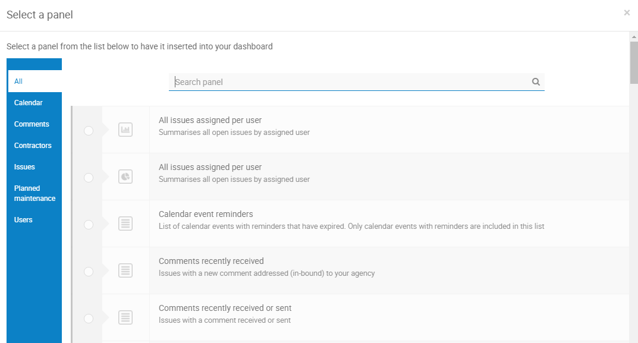Click the bar chart icon for All issues assigned per user
The height and width of the screenshot is (343, 638).
coord(125,129)
